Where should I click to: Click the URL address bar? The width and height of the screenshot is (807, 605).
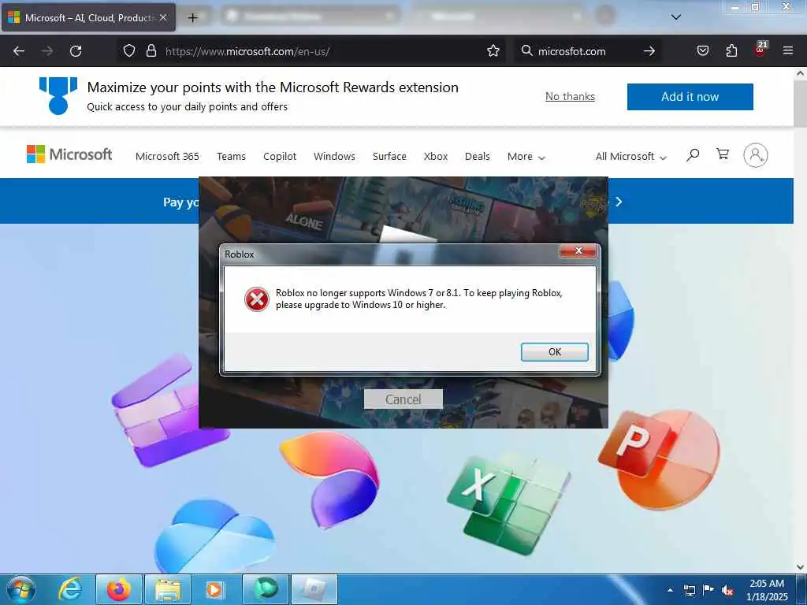[311, 51]
